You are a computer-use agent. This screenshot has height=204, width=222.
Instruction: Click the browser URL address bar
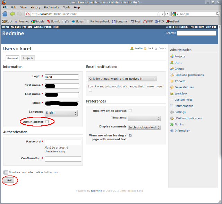click(x=93, y=14)
